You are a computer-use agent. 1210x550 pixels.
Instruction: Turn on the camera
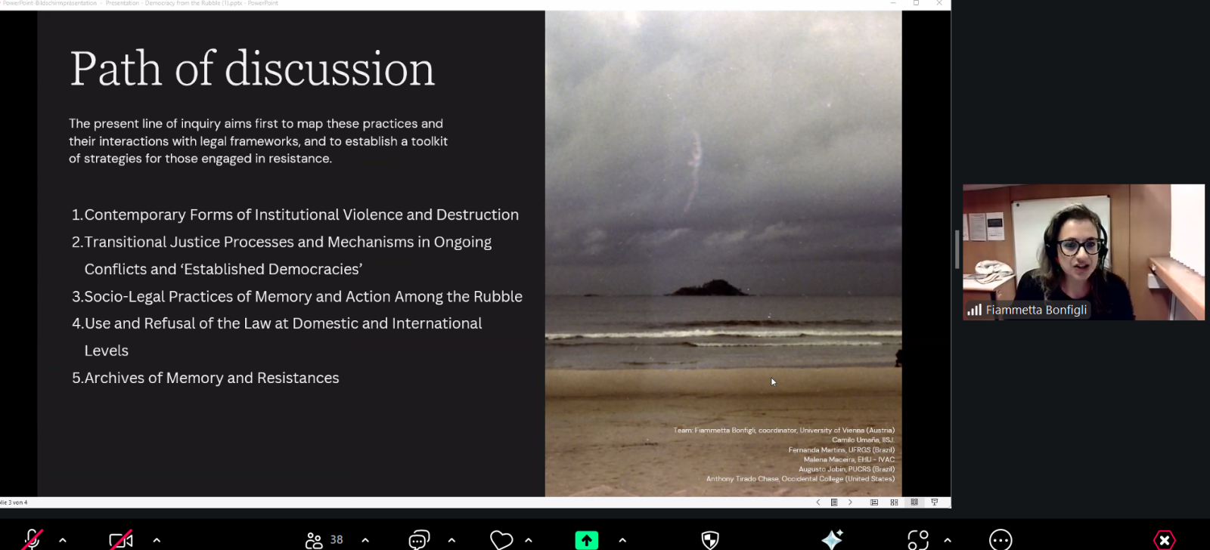point(121,539)
